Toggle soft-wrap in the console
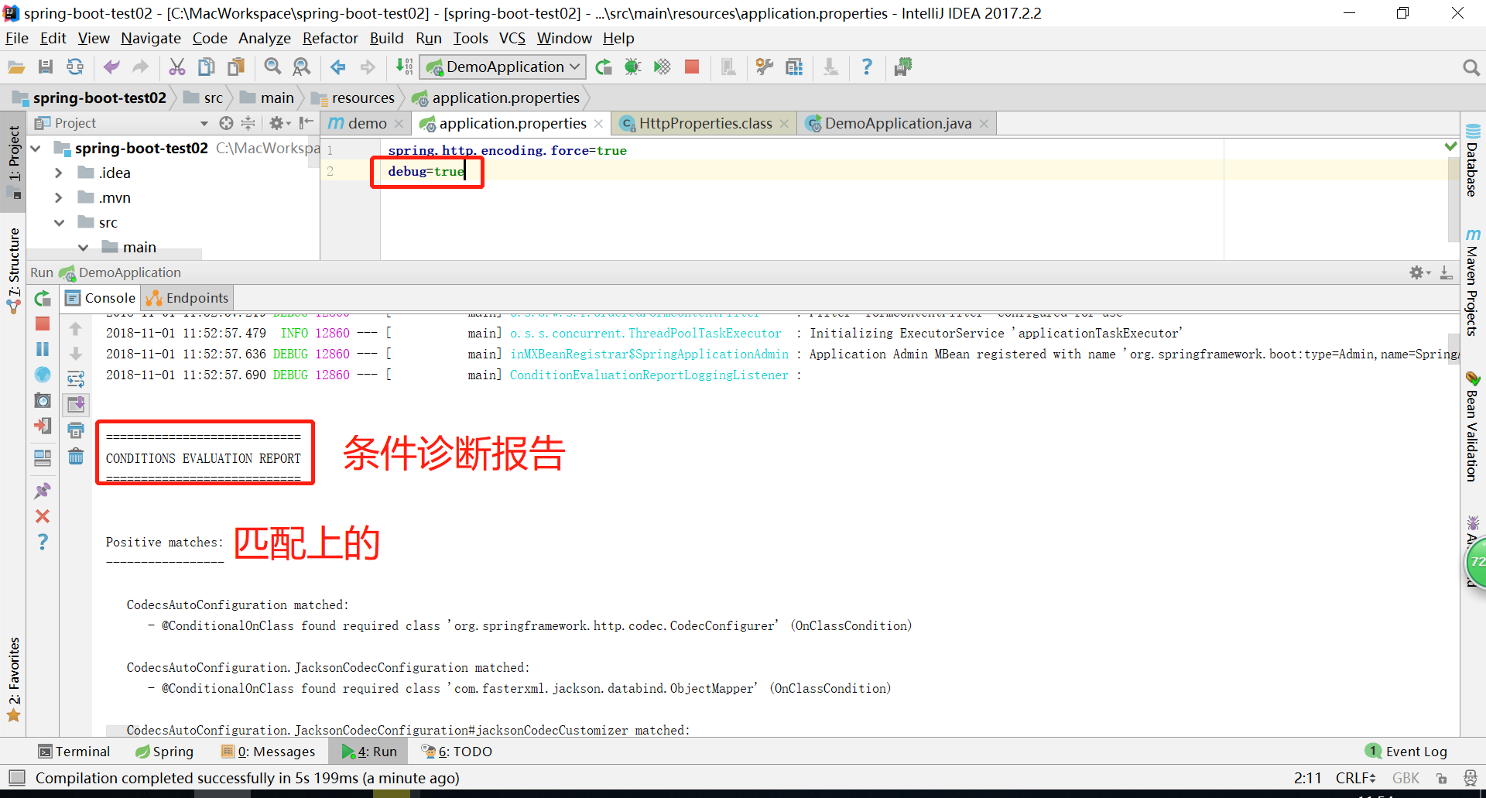Image resolution: width=1486 pixels, height=798 pixels. click(x=76, y=379)
